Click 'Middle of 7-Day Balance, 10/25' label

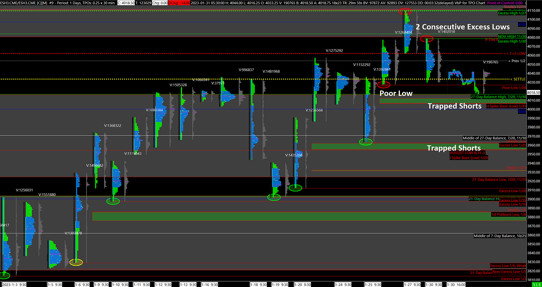(x=499, y=236)
